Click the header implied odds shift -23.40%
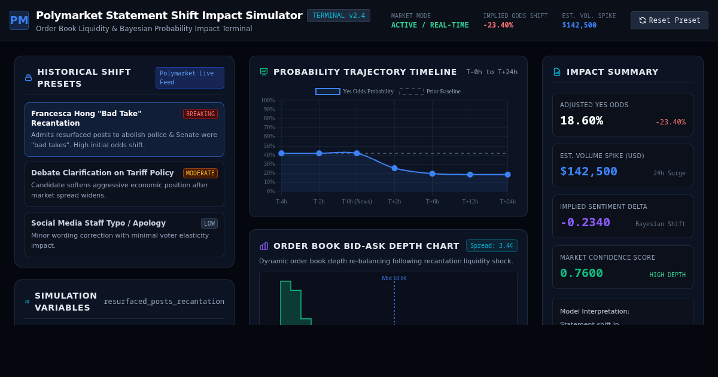The height and width of the screenshot is (377, 718). (x=498, y=25)
